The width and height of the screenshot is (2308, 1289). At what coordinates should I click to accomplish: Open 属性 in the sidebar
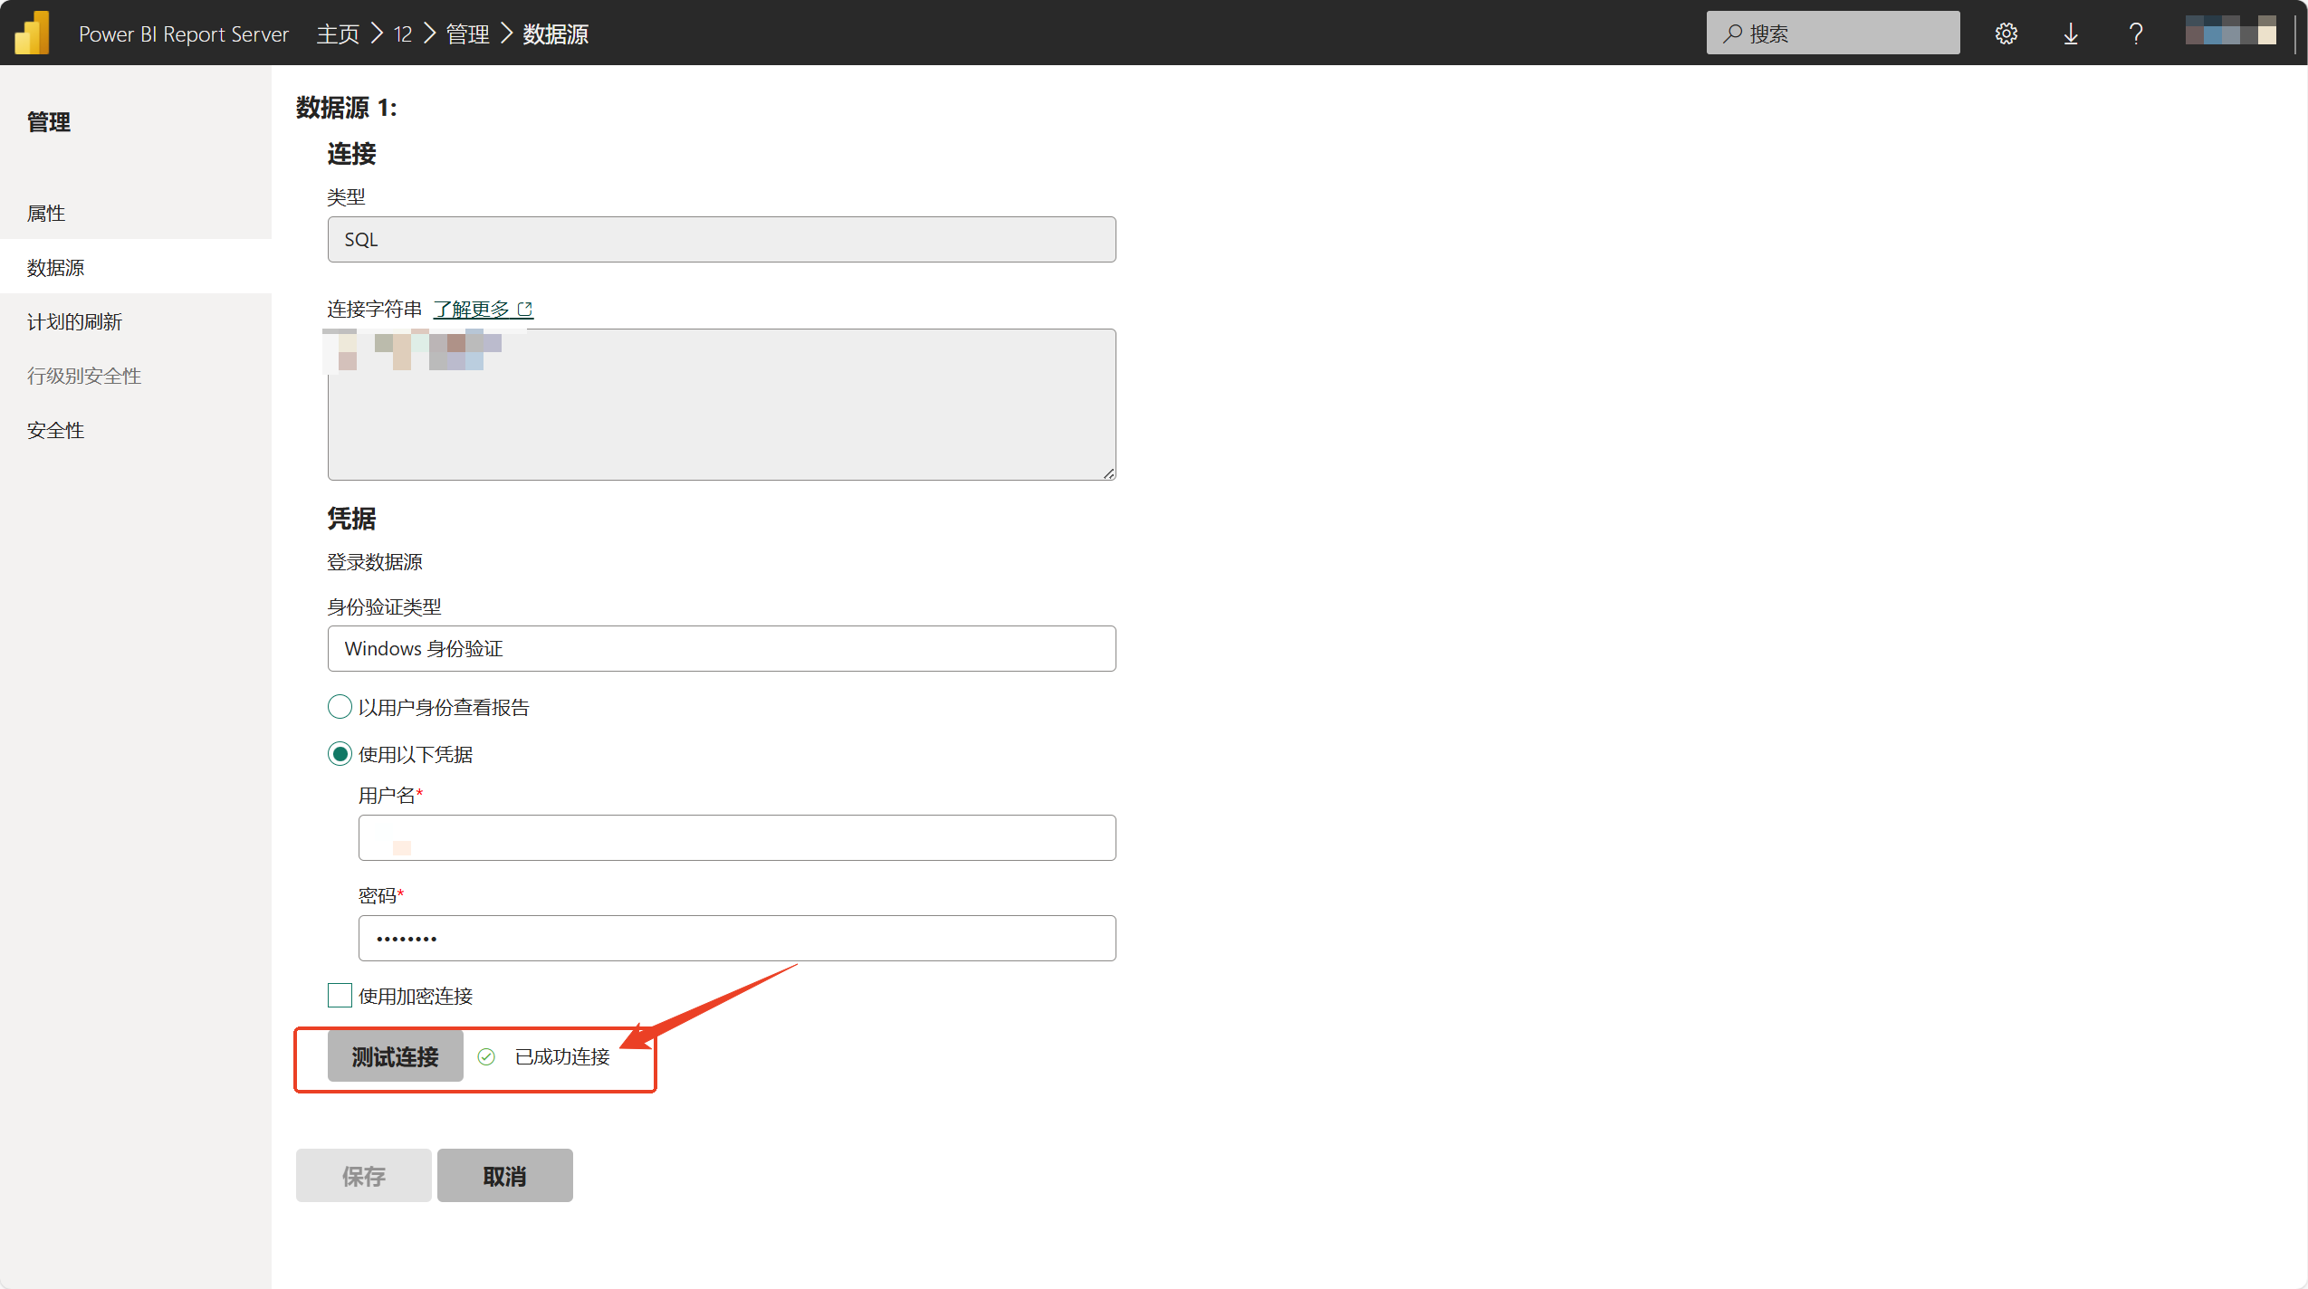click(x=136, y=213)
